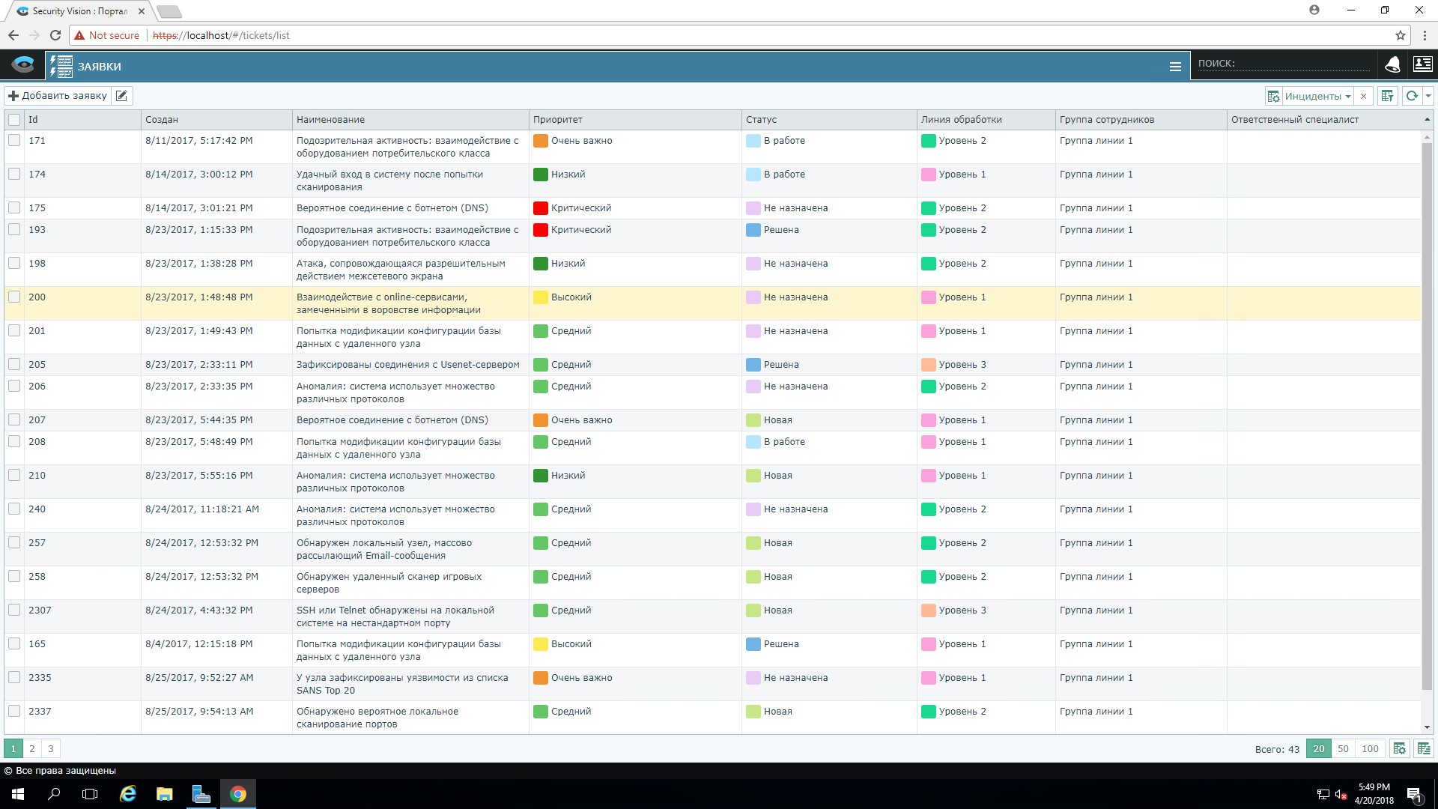
Task: Open table settings icon in bottom bar
Action: 1399,748
